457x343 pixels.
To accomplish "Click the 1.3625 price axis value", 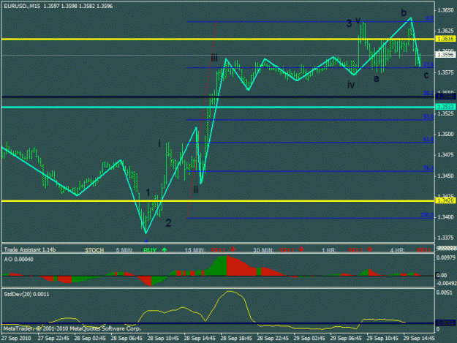I will (x=446, y=31).
